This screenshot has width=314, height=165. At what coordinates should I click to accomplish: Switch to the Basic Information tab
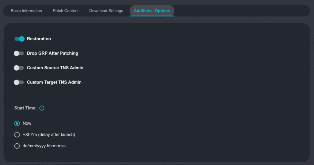point(26,11)
